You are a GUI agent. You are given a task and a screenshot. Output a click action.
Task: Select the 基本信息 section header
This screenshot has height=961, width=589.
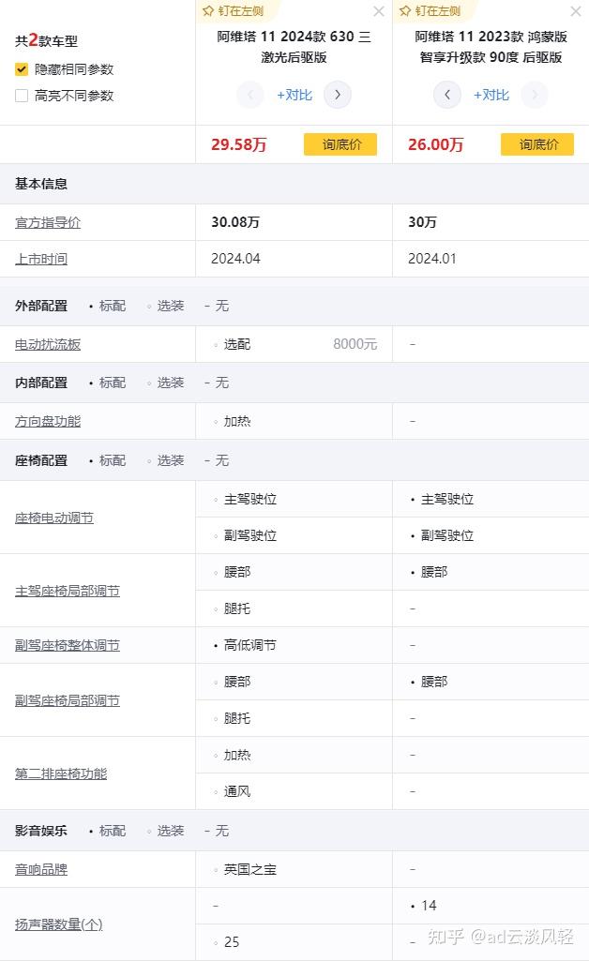tap(41, 184)
